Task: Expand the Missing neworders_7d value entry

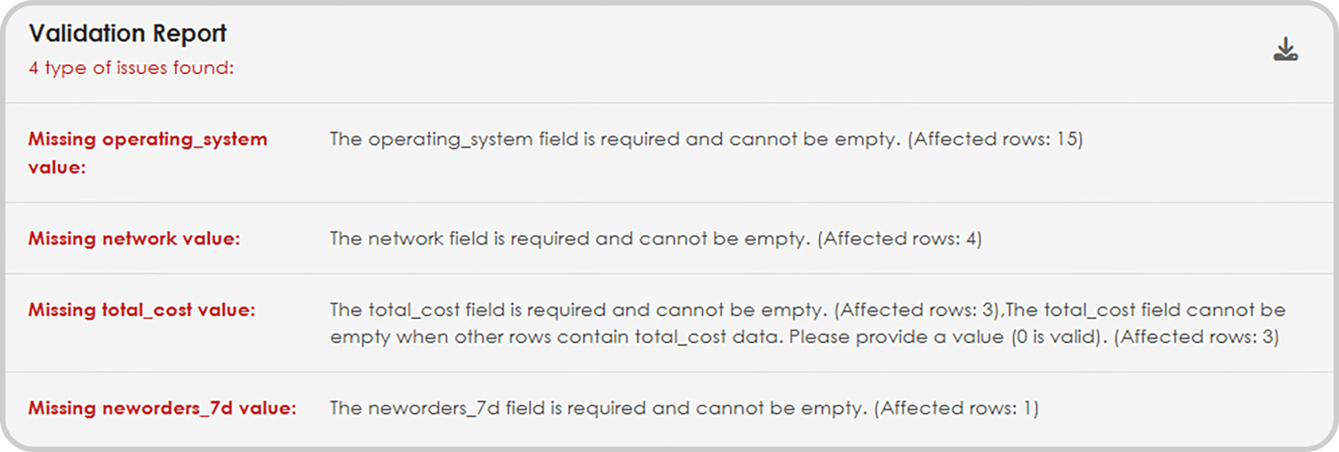Action: click(162, 408)
